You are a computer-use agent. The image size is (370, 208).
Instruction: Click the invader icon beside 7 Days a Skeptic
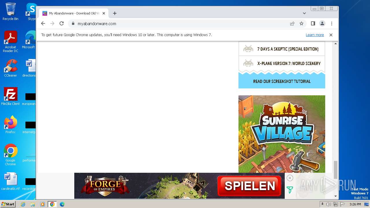[248, 49]
